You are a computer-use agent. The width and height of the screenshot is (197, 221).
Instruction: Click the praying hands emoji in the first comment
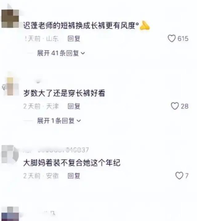(145, 26)
